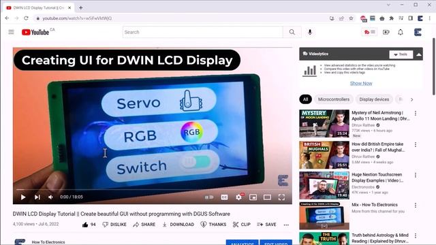436x245 pixels.
Task: Open Chrome three-dot menu
Action: point(430,18)
